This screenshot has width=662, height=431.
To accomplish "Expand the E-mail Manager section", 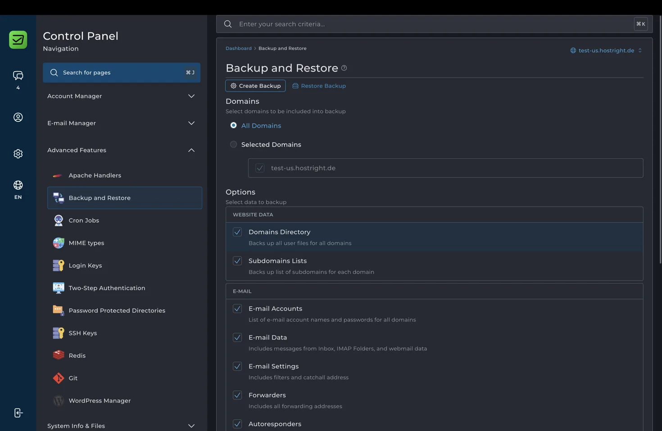I will click(x=122, y=123).
